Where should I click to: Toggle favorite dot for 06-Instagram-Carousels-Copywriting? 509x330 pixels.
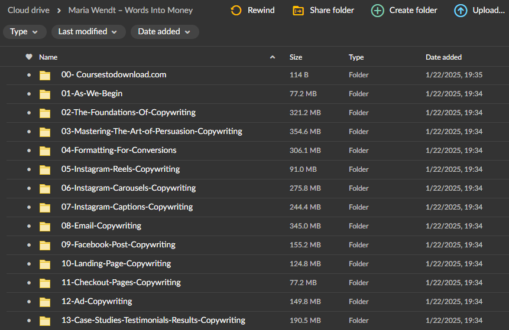[29, 188]
